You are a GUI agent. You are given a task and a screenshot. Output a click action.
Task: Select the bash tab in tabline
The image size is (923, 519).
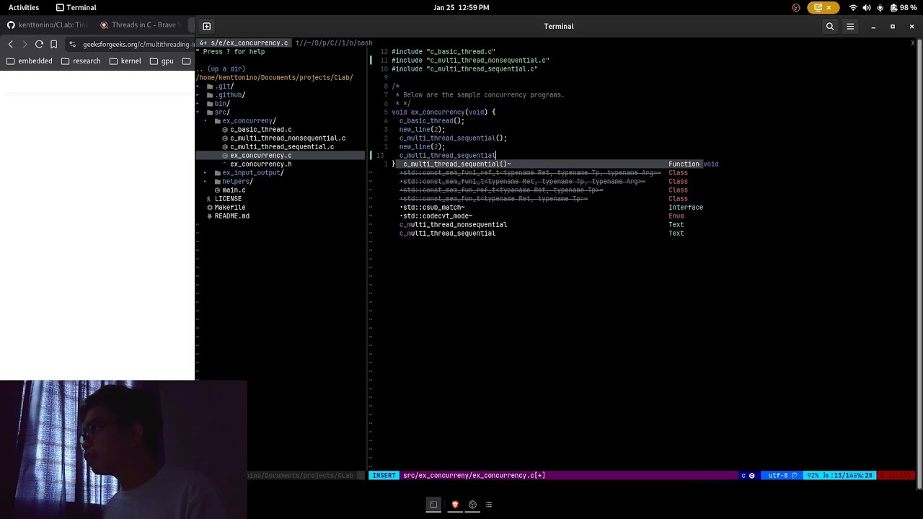pyautogui.click(x=334, y=43)
